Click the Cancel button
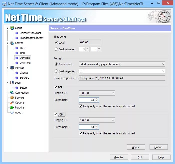This screenshot has width=175, height=164. [159, 147]
